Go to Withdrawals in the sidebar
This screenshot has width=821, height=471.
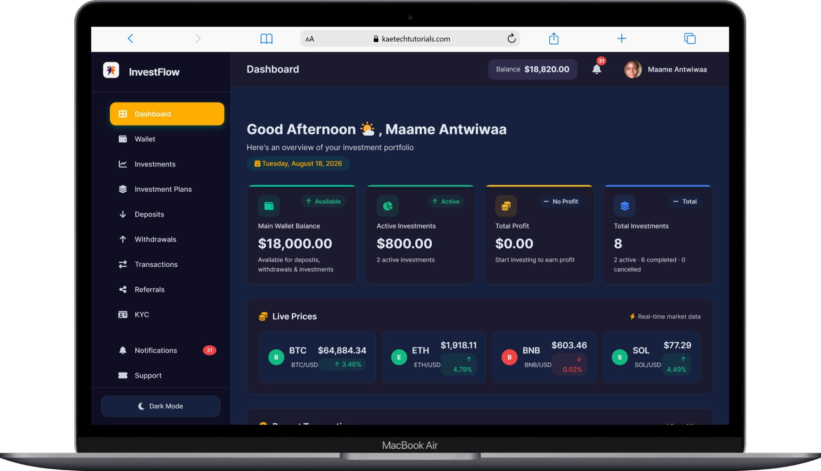click(167, 239)
